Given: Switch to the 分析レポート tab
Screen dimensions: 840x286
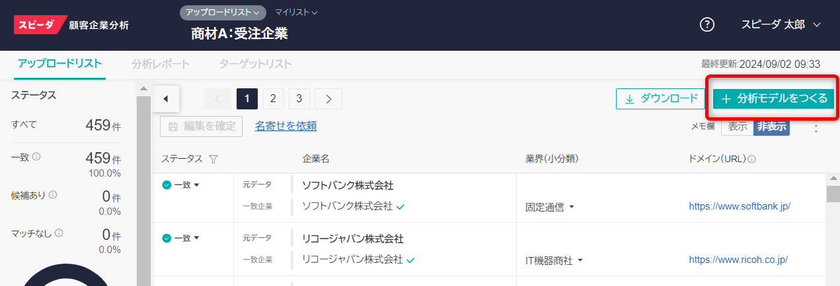Looking at the screenshot, I should pyautogui.click(x=161, y=64).
